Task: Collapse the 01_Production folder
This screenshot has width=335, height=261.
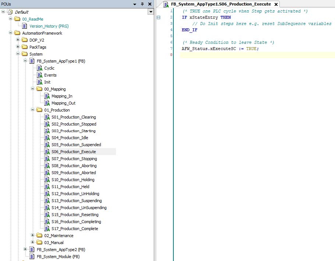Action: [33, 110]
